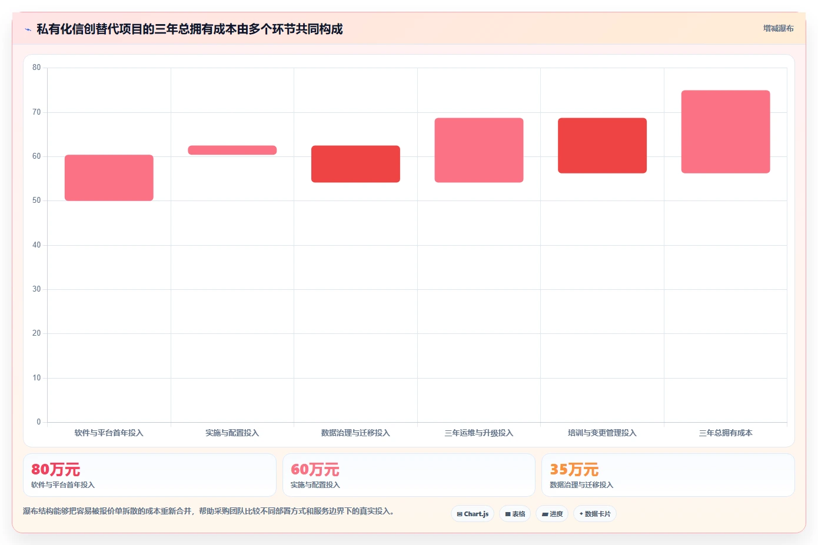Click the y-axis value 0
This screenshot has width=818, height=545.
pos(39,422)
